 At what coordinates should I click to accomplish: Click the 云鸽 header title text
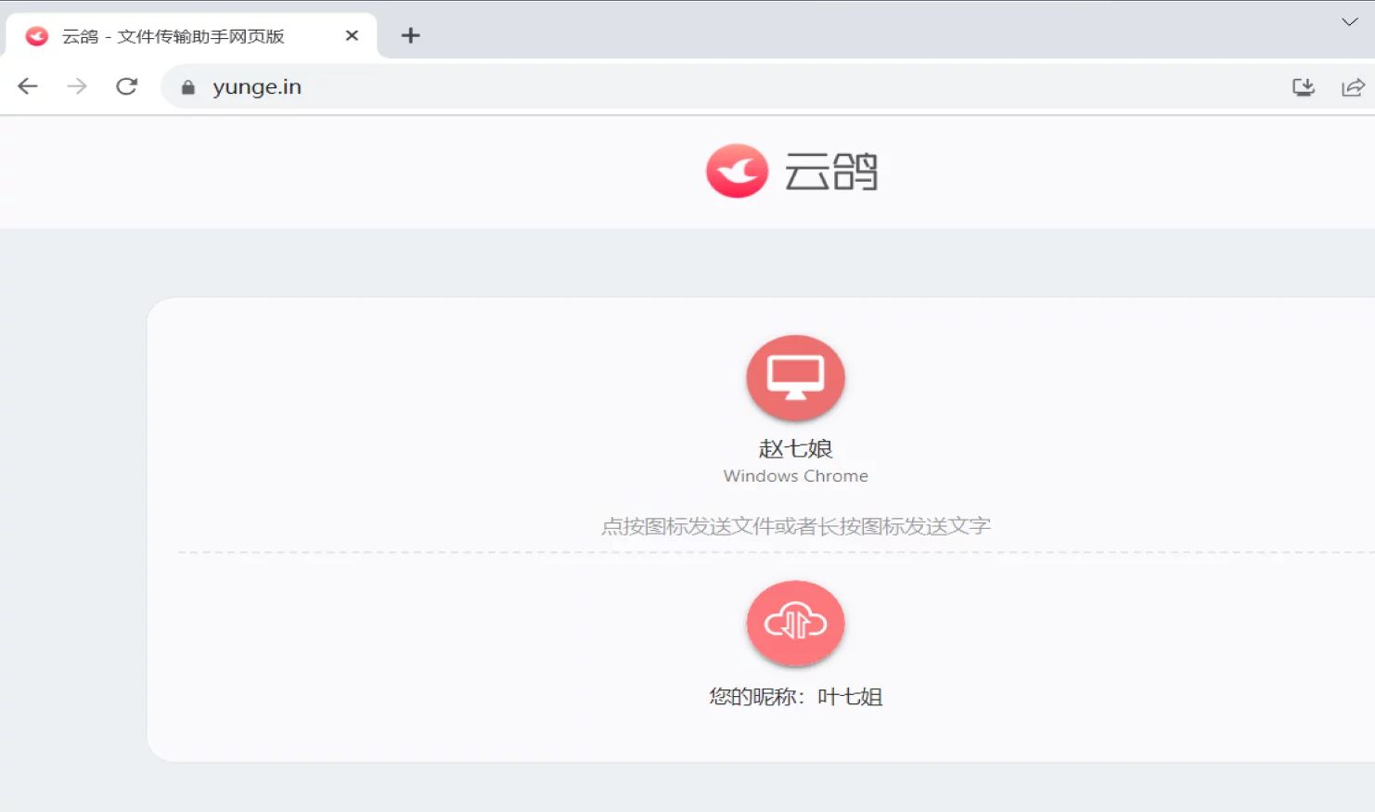pos(831,172)
